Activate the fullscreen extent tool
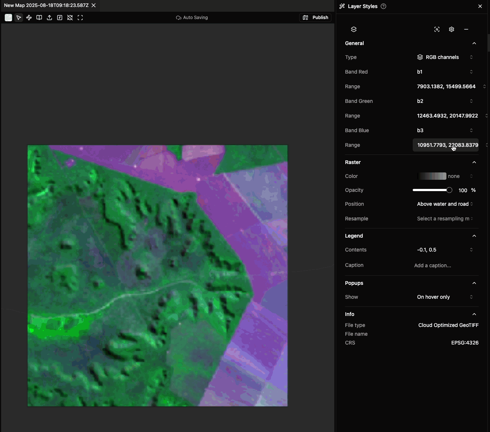The width and height of the screenshot is (490, 432). (80, 17)
